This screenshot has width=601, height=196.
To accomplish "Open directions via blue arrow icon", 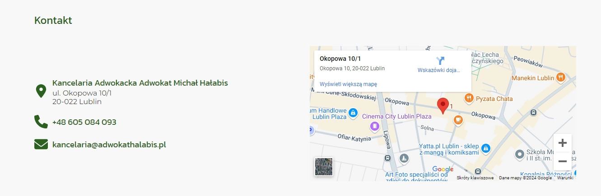I will pos(440,61).
